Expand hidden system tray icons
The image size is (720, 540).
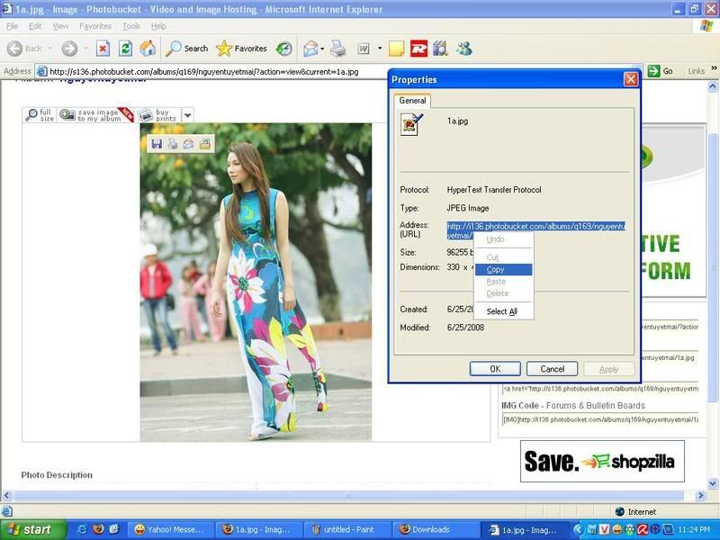click(x=578, y=529)
